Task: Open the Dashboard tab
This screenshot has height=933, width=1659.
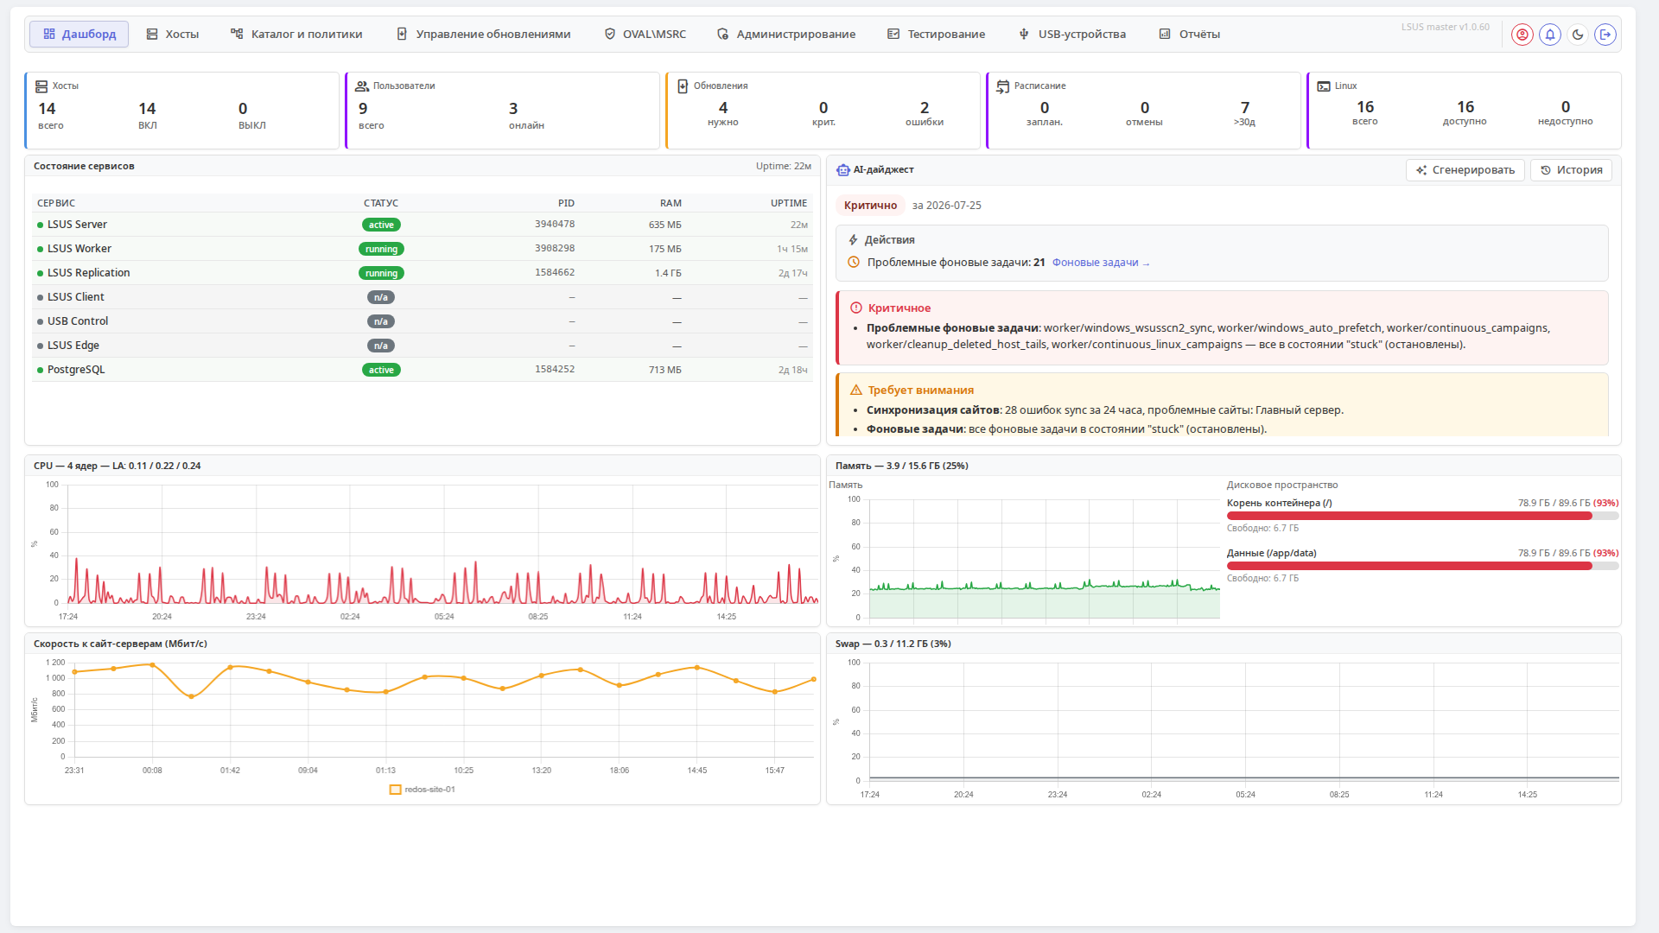Action: [79, 35]
